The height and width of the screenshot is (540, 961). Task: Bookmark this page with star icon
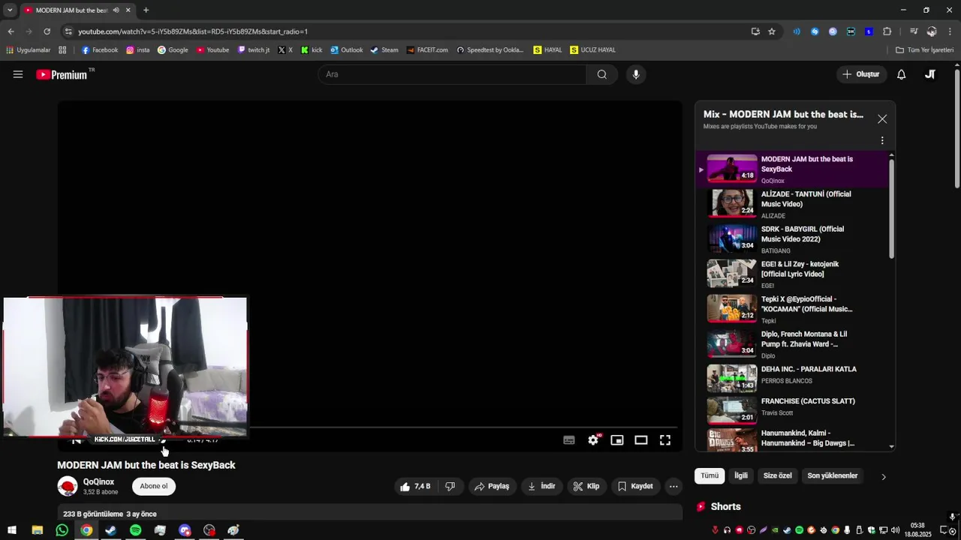772,31
